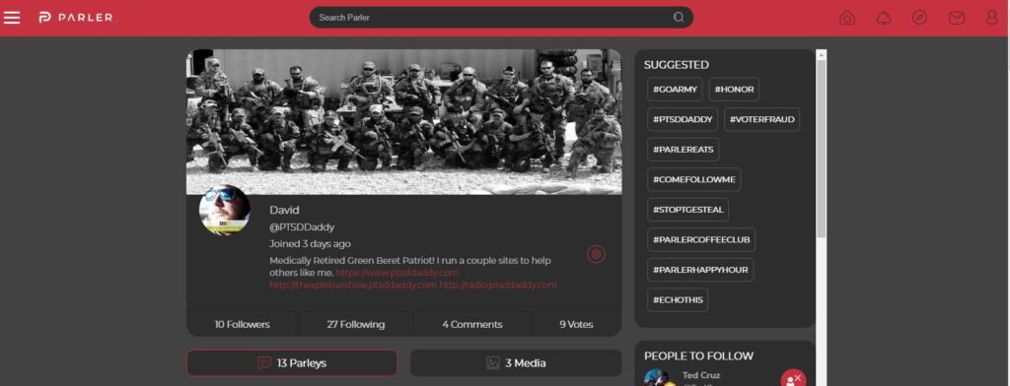Open Ted Cruz's avatar picture
The width and height of the screenshot is (1010, 386).
[659, 378]
